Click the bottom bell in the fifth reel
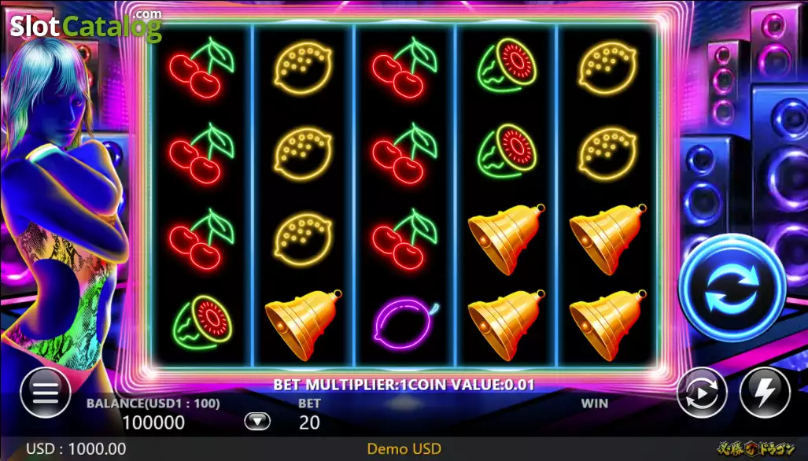Image resolution: width=808 pixels, height=461 pixels. [x=608, y=323]
